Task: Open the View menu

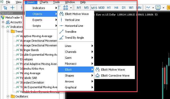Action: [x=19, y=2]
